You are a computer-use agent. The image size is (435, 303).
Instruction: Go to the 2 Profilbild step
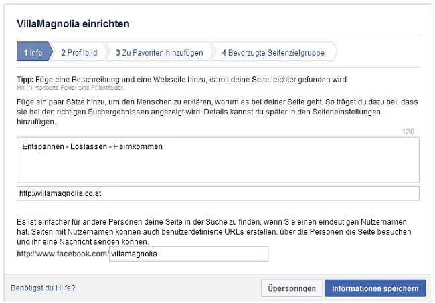(79, 52)
